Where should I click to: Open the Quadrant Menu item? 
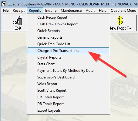point(123,11)
